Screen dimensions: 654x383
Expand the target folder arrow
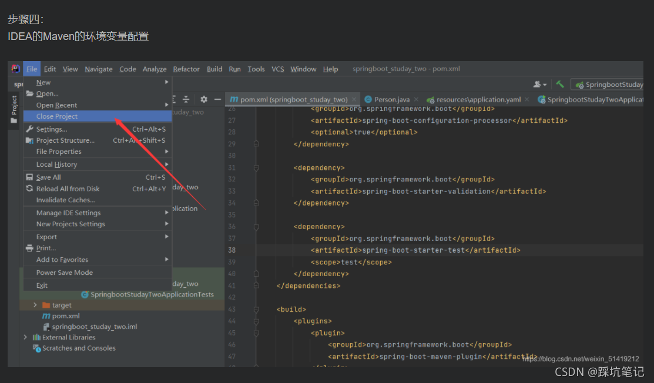click(x=35, y=305)
